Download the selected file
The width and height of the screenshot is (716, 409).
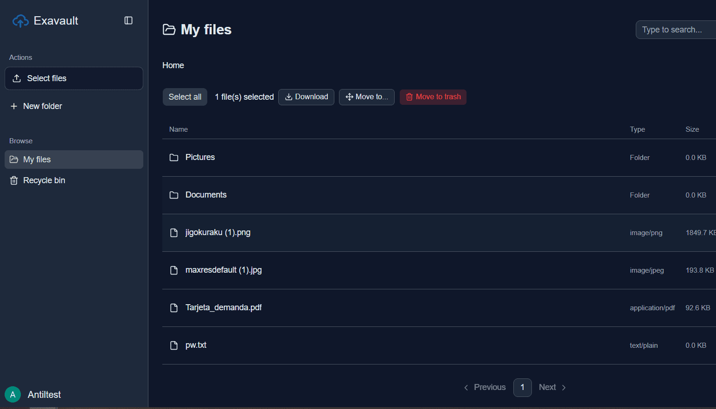click(x=306, y=97)
